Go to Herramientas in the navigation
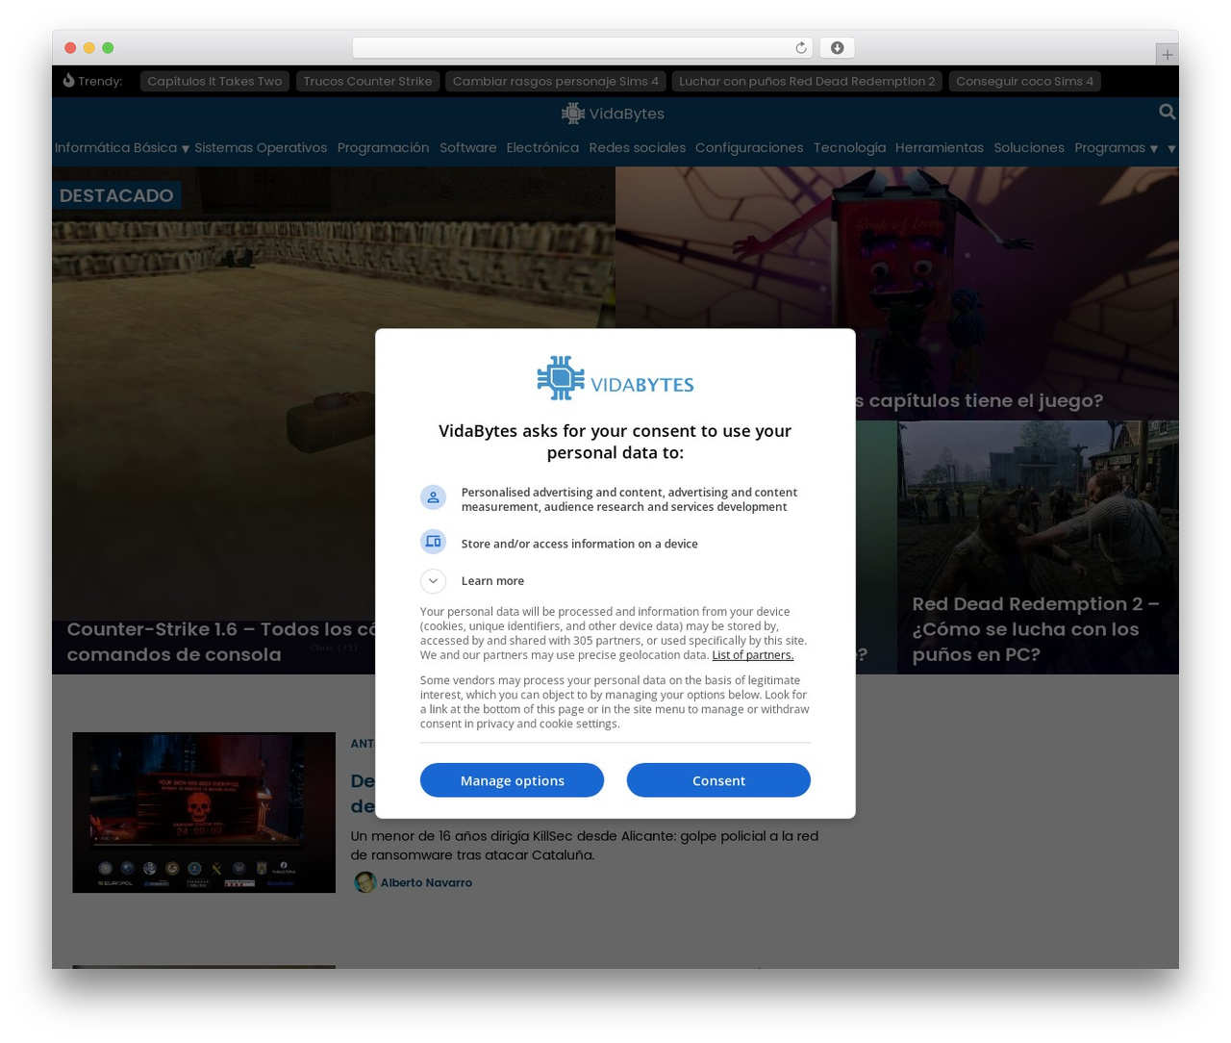 pyautogui.click(x=940, y=147)
